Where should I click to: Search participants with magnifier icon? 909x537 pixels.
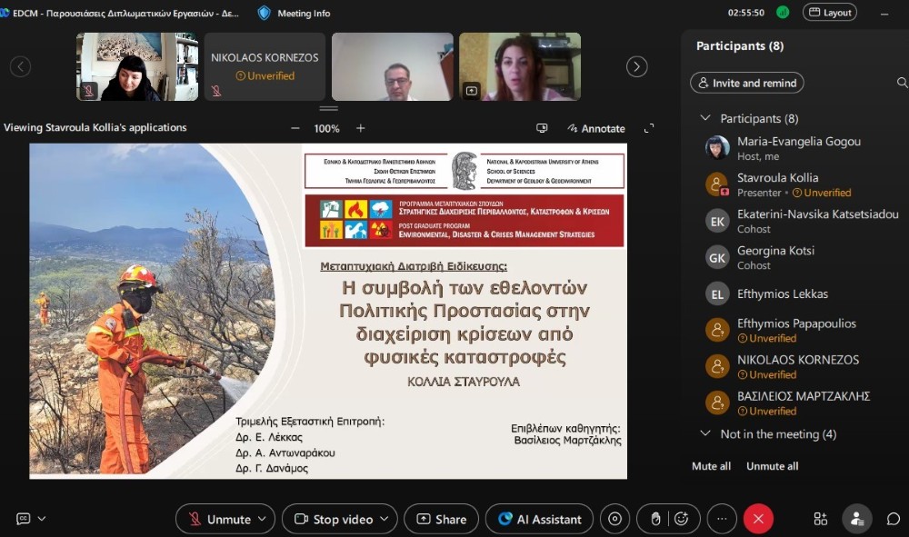[x=902, y=83]
